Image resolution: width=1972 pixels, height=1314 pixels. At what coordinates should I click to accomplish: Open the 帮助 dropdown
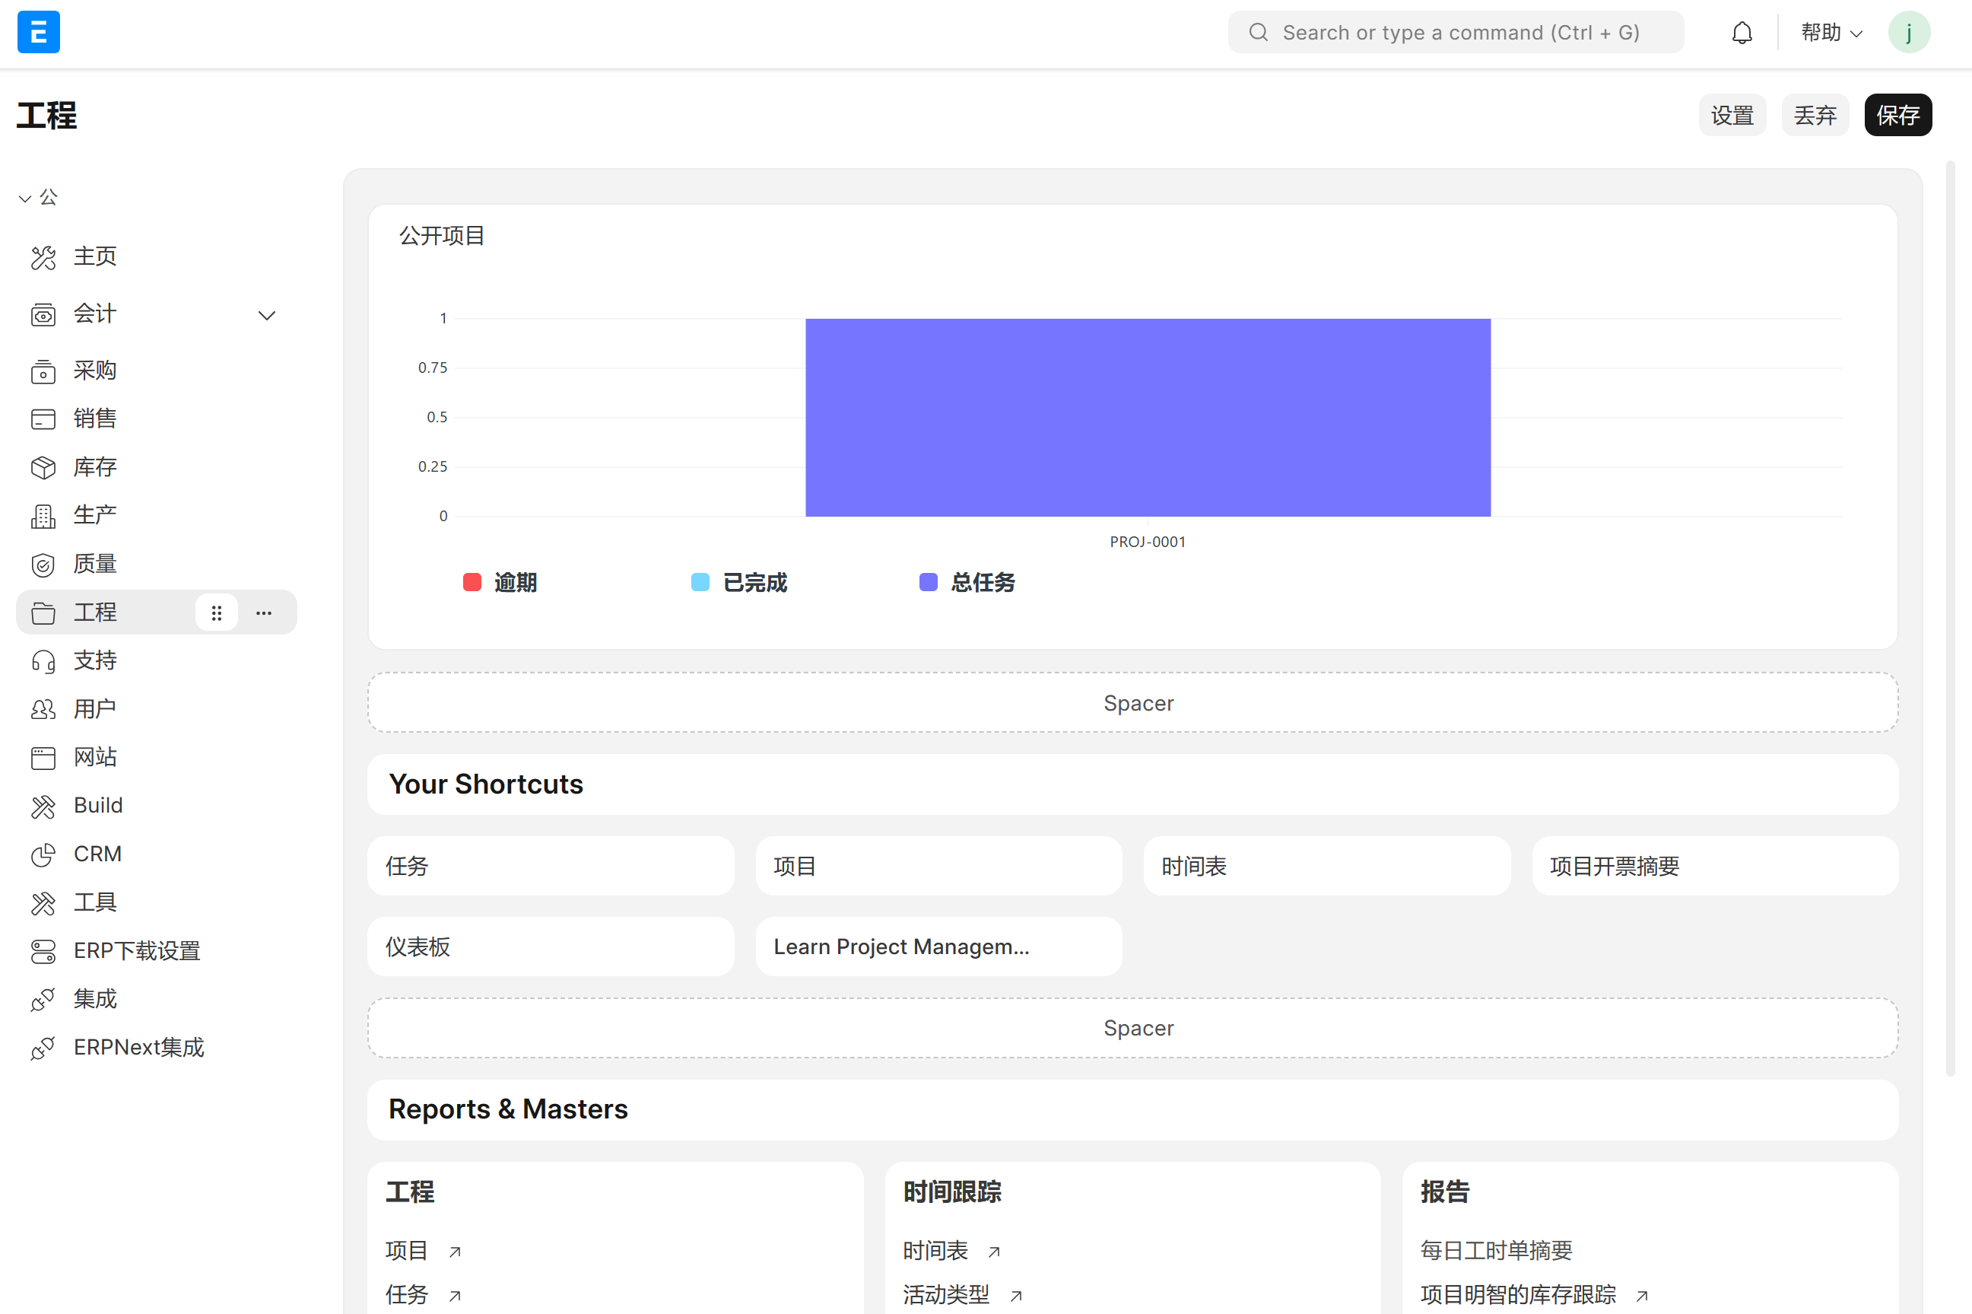click(x=1831, y=32)
